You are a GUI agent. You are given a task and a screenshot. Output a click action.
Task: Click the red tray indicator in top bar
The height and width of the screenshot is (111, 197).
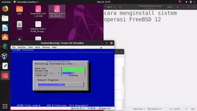click(180, 2)
